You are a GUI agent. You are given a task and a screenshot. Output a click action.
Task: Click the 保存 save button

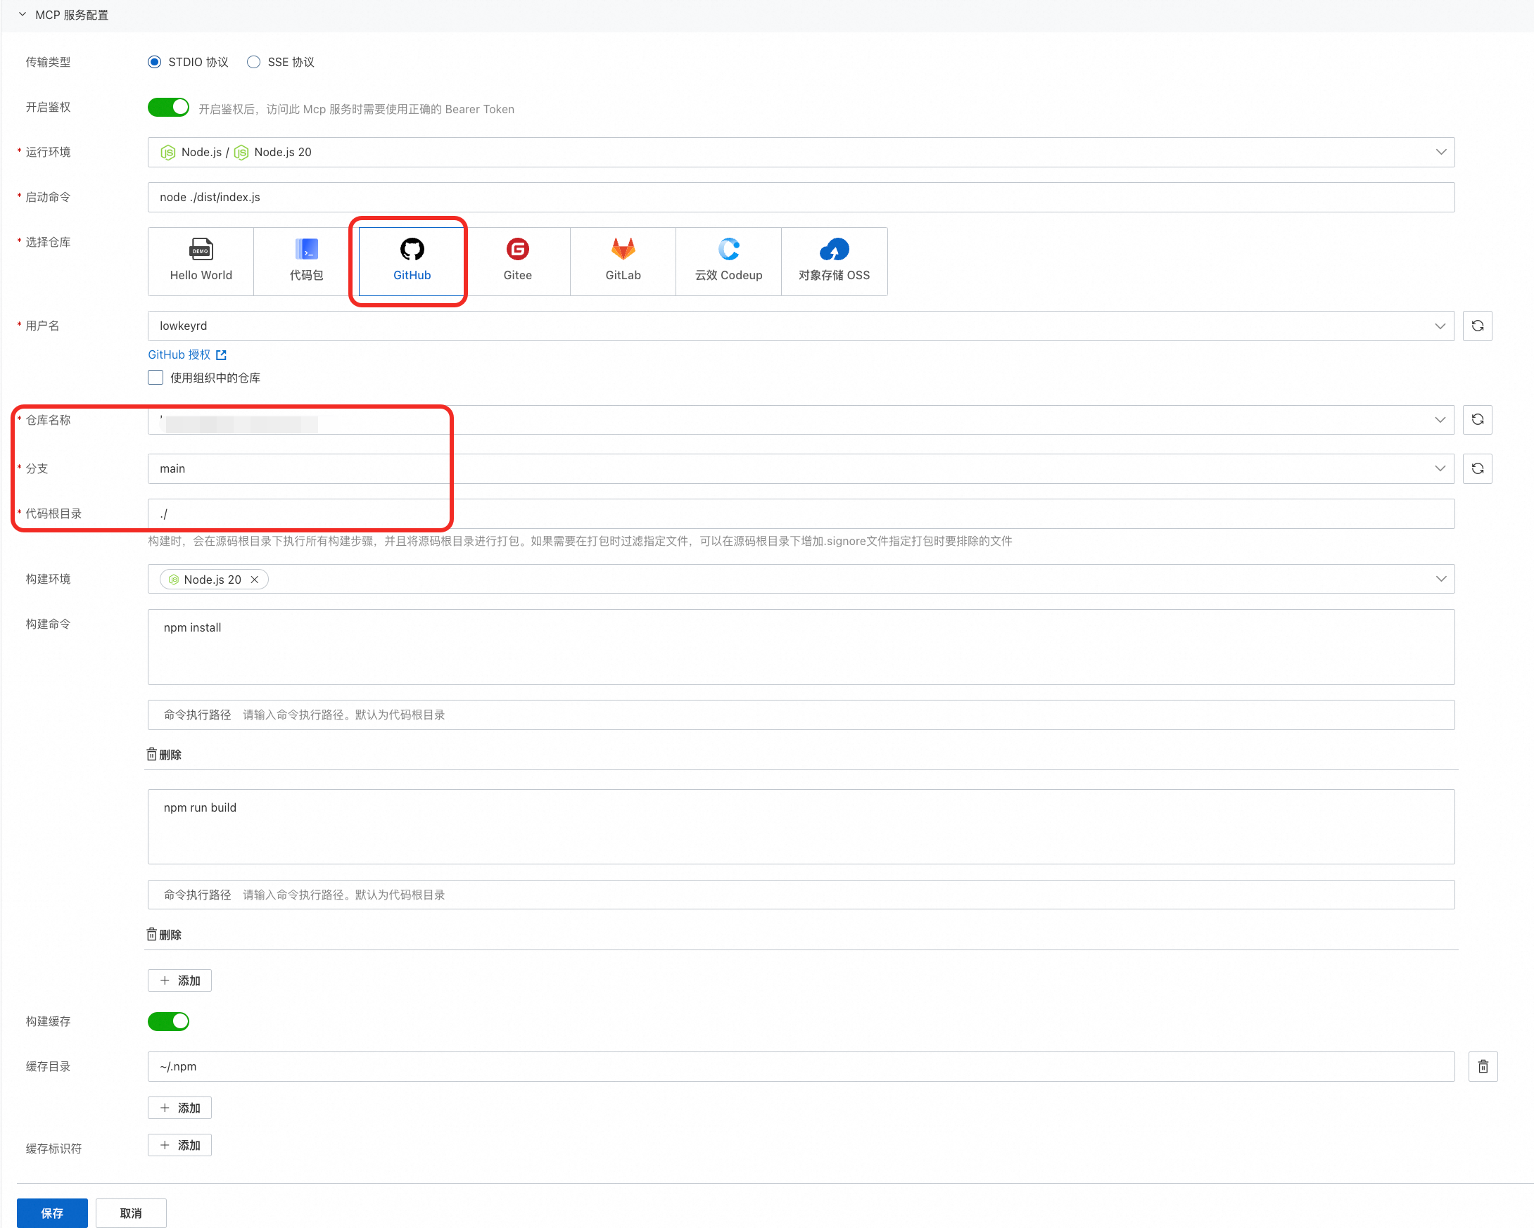pos(52,1213)
